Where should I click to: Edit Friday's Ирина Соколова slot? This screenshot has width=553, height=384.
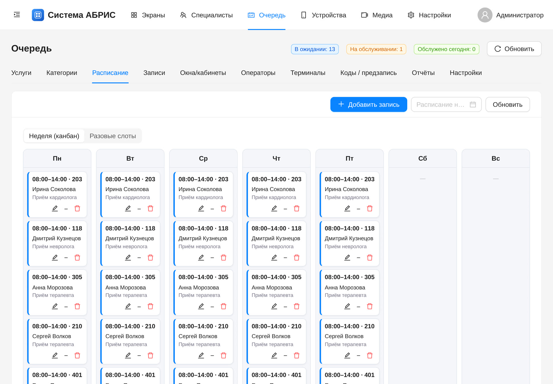(347, 208)
